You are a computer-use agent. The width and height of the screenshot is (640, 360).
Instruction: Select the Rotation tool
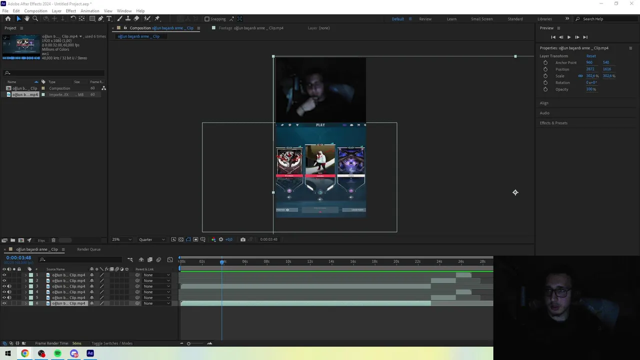tap(73, 18)
